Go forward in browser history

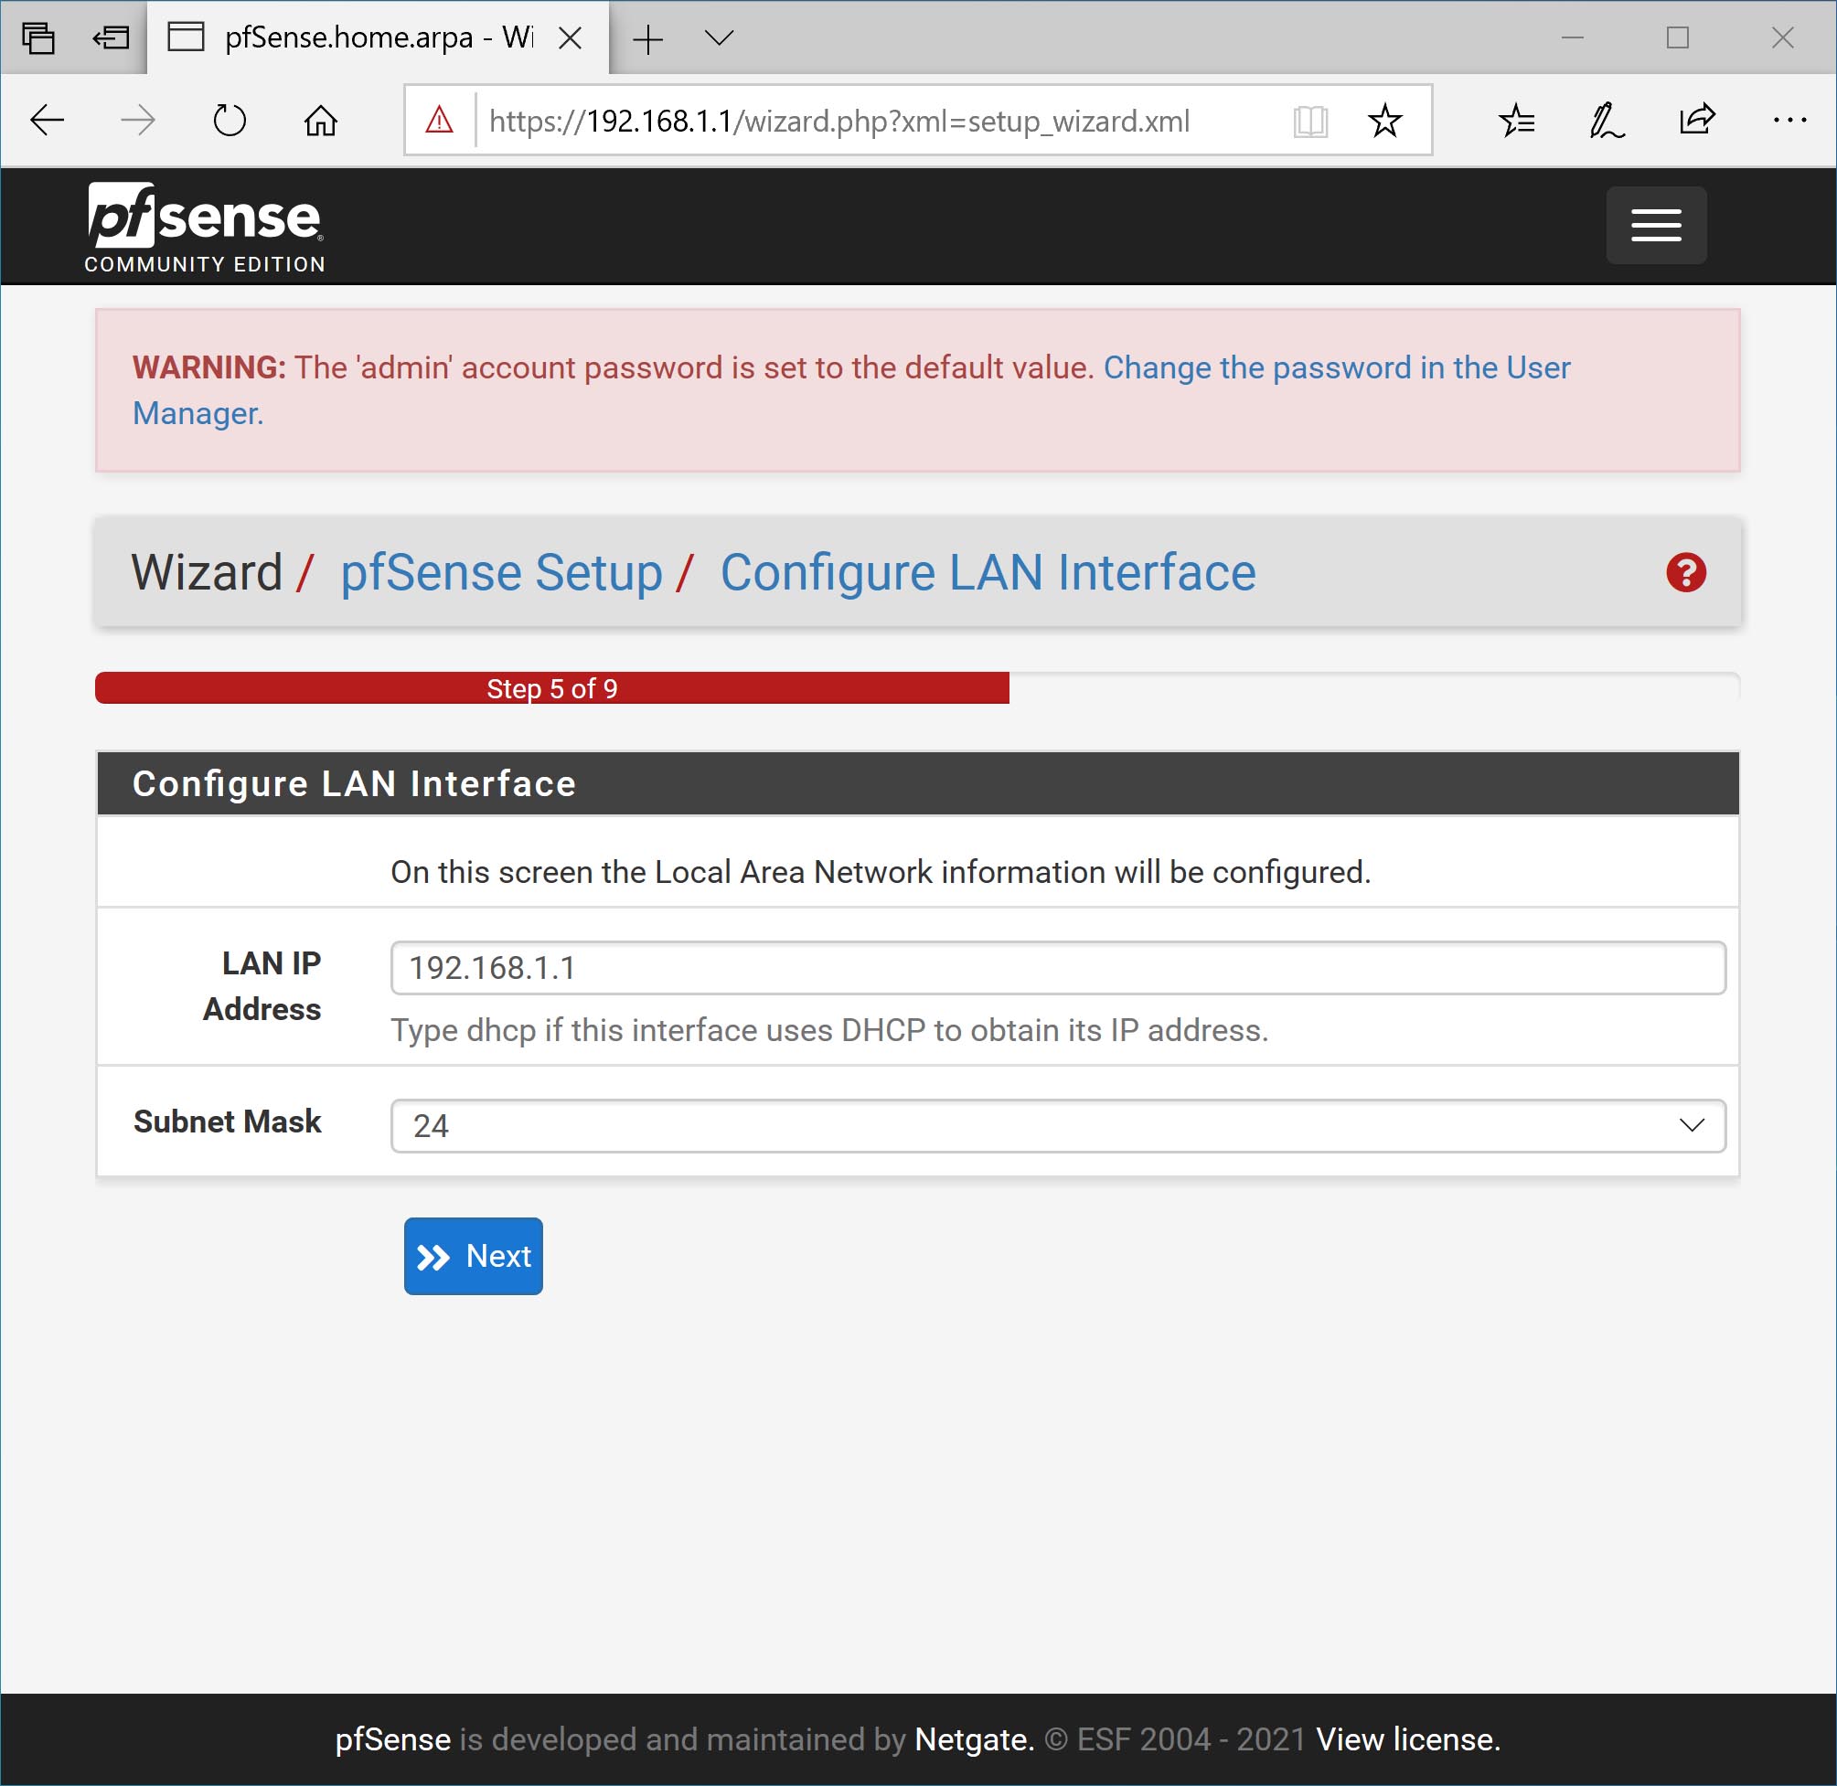138,120
